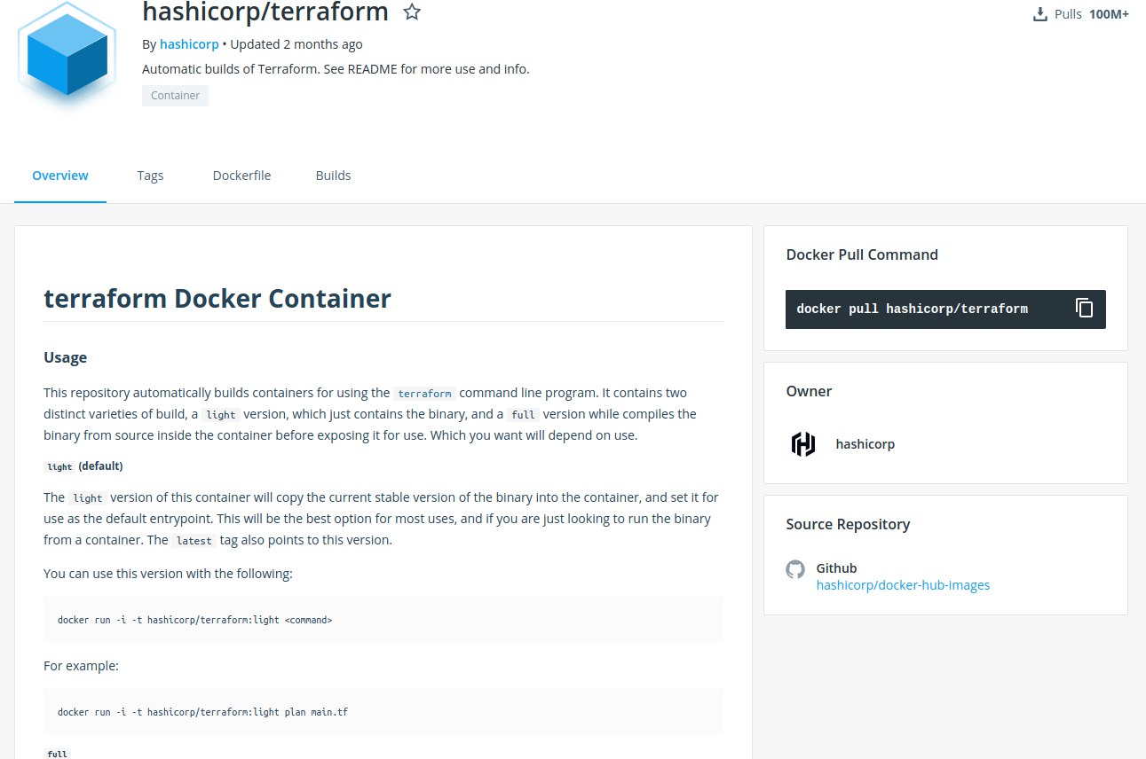1146x759 pixels.
Task: Open the Tags tab
Action: coord(150,176)
